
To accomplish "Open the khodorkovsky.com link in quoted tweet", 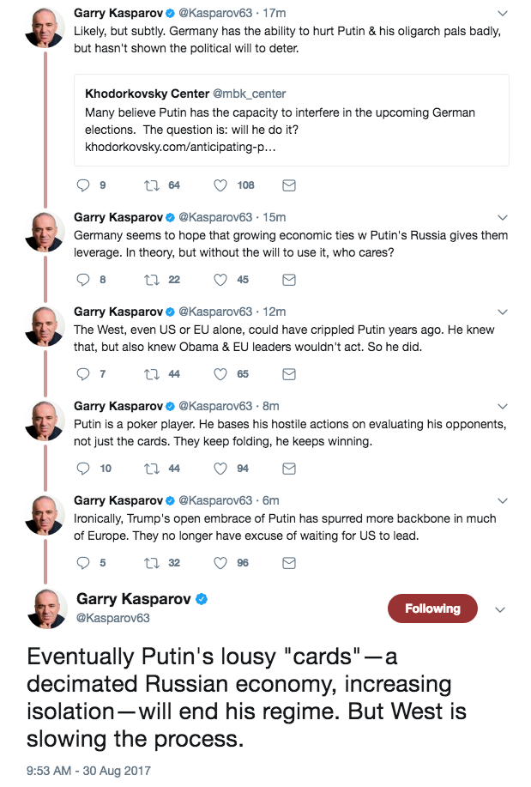I will [180, 147].
